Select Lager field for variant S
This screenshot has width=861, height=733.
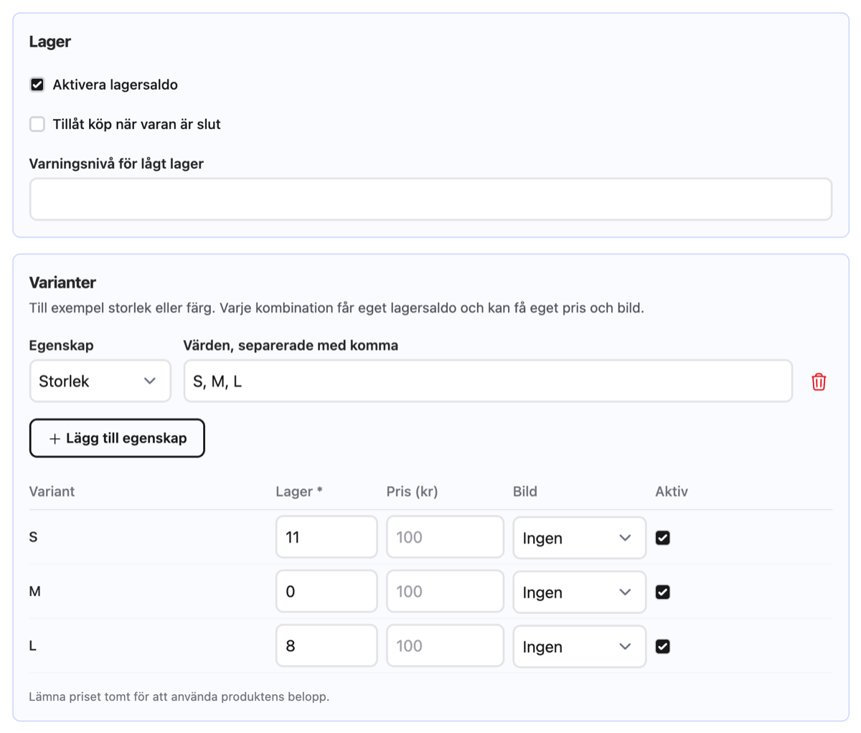coord(326,537)
